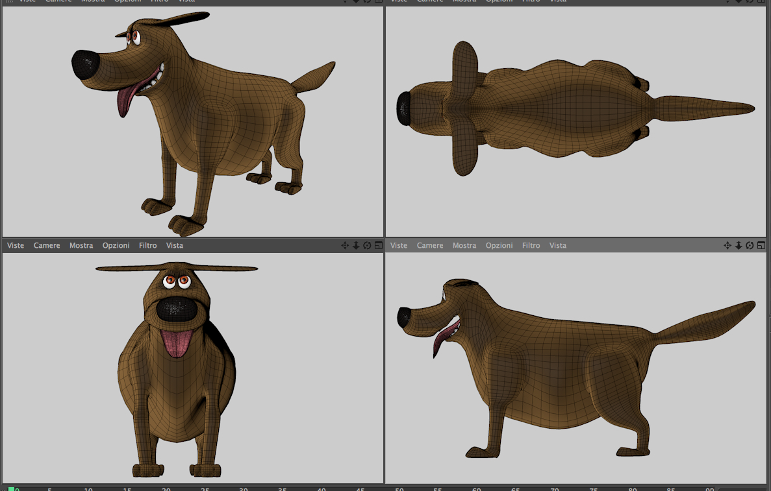
Task: Open the Mostra menu in the front view panel
Action: [x=81, y=245]
